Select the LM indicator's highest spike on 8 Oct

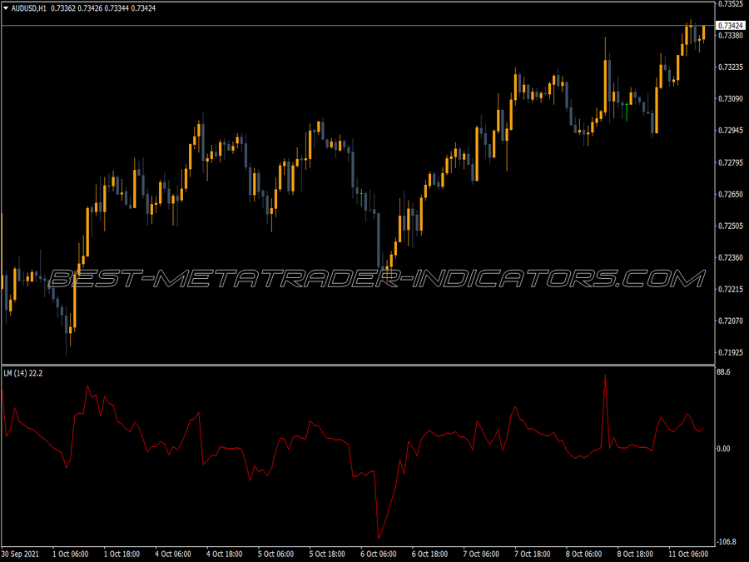pyautogui.click(x=605, y=377)
